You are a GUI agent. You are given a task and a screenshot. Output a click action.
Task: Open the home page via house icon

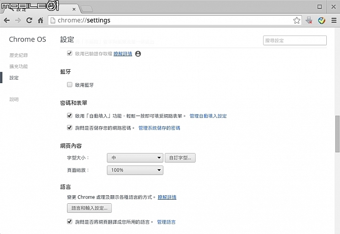[40, 20]
